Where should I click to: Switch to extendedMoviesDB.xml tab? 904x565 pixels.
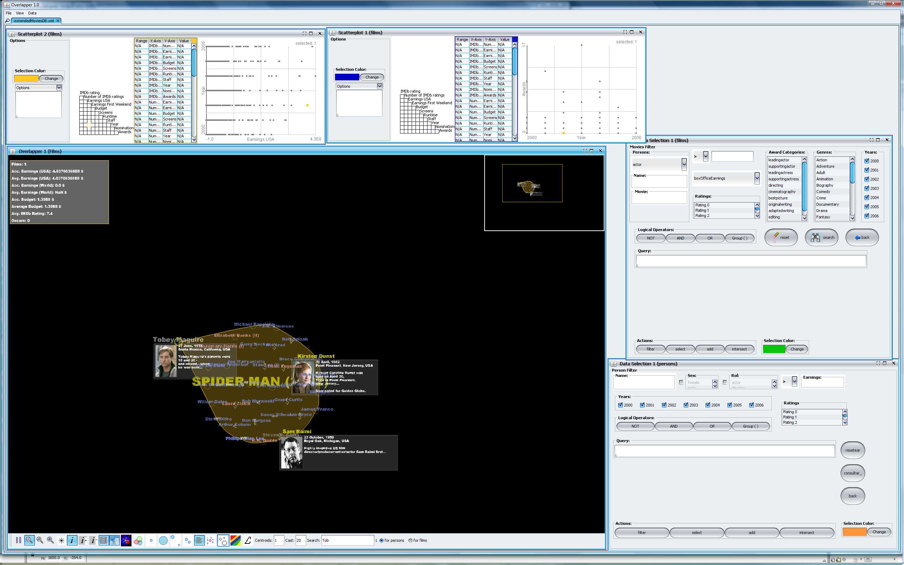point(34,21)
